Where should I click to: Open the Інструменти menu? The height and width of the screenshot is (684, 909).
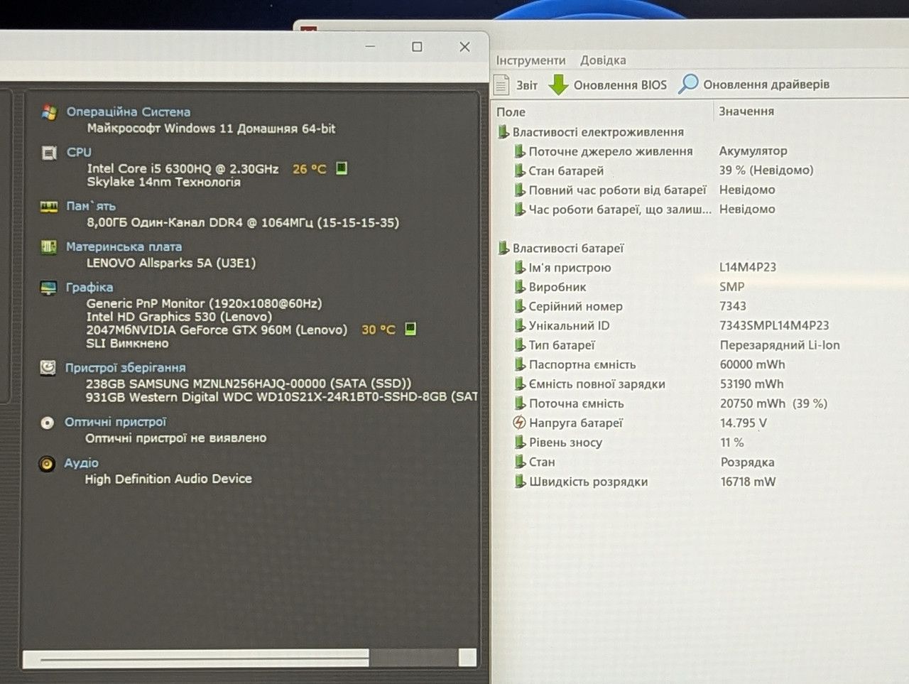pyautogui.click(x=530, y=60)
